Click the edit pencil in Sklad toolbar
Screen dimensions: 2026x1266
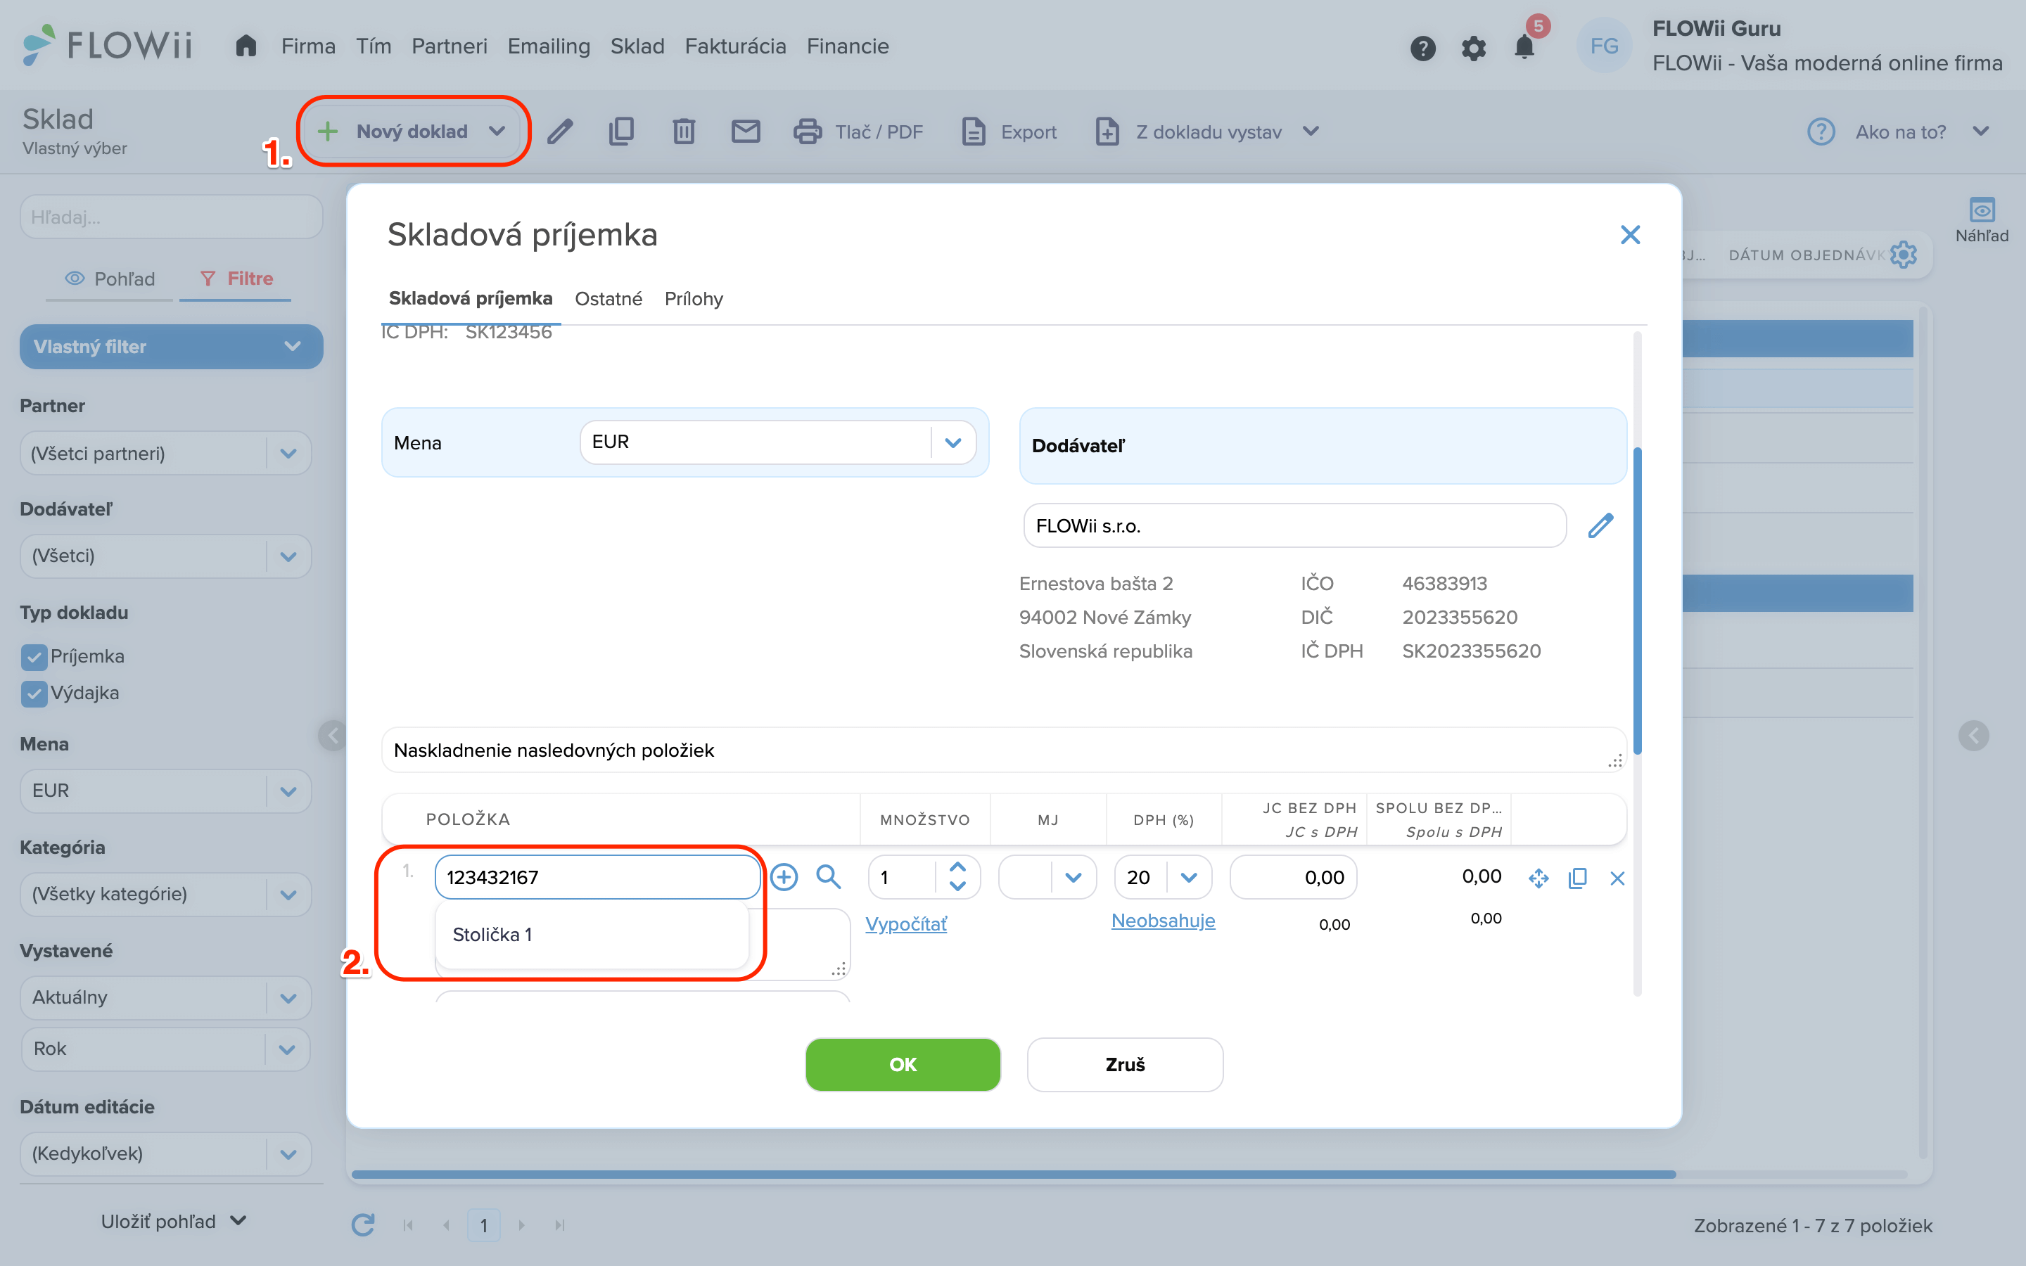[x=560, y=132]
